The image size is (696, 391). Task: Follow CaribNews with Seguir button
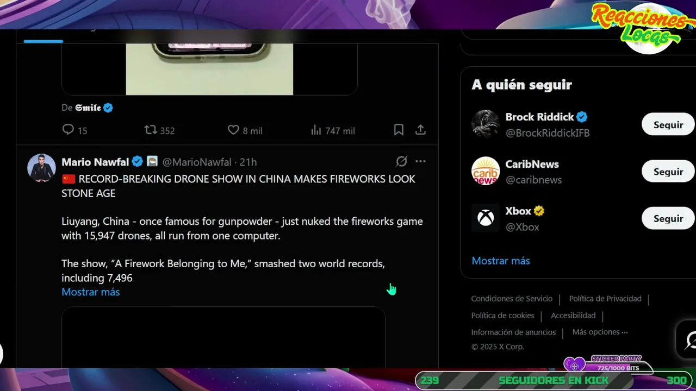[668, 171]
